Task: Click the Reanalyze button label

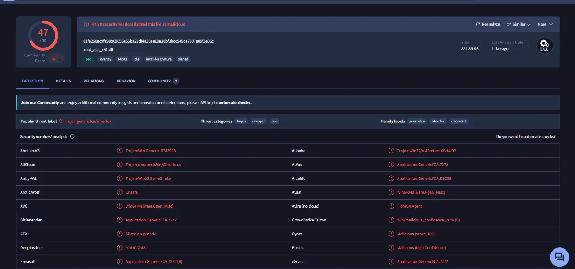Action: click(491, 24)
